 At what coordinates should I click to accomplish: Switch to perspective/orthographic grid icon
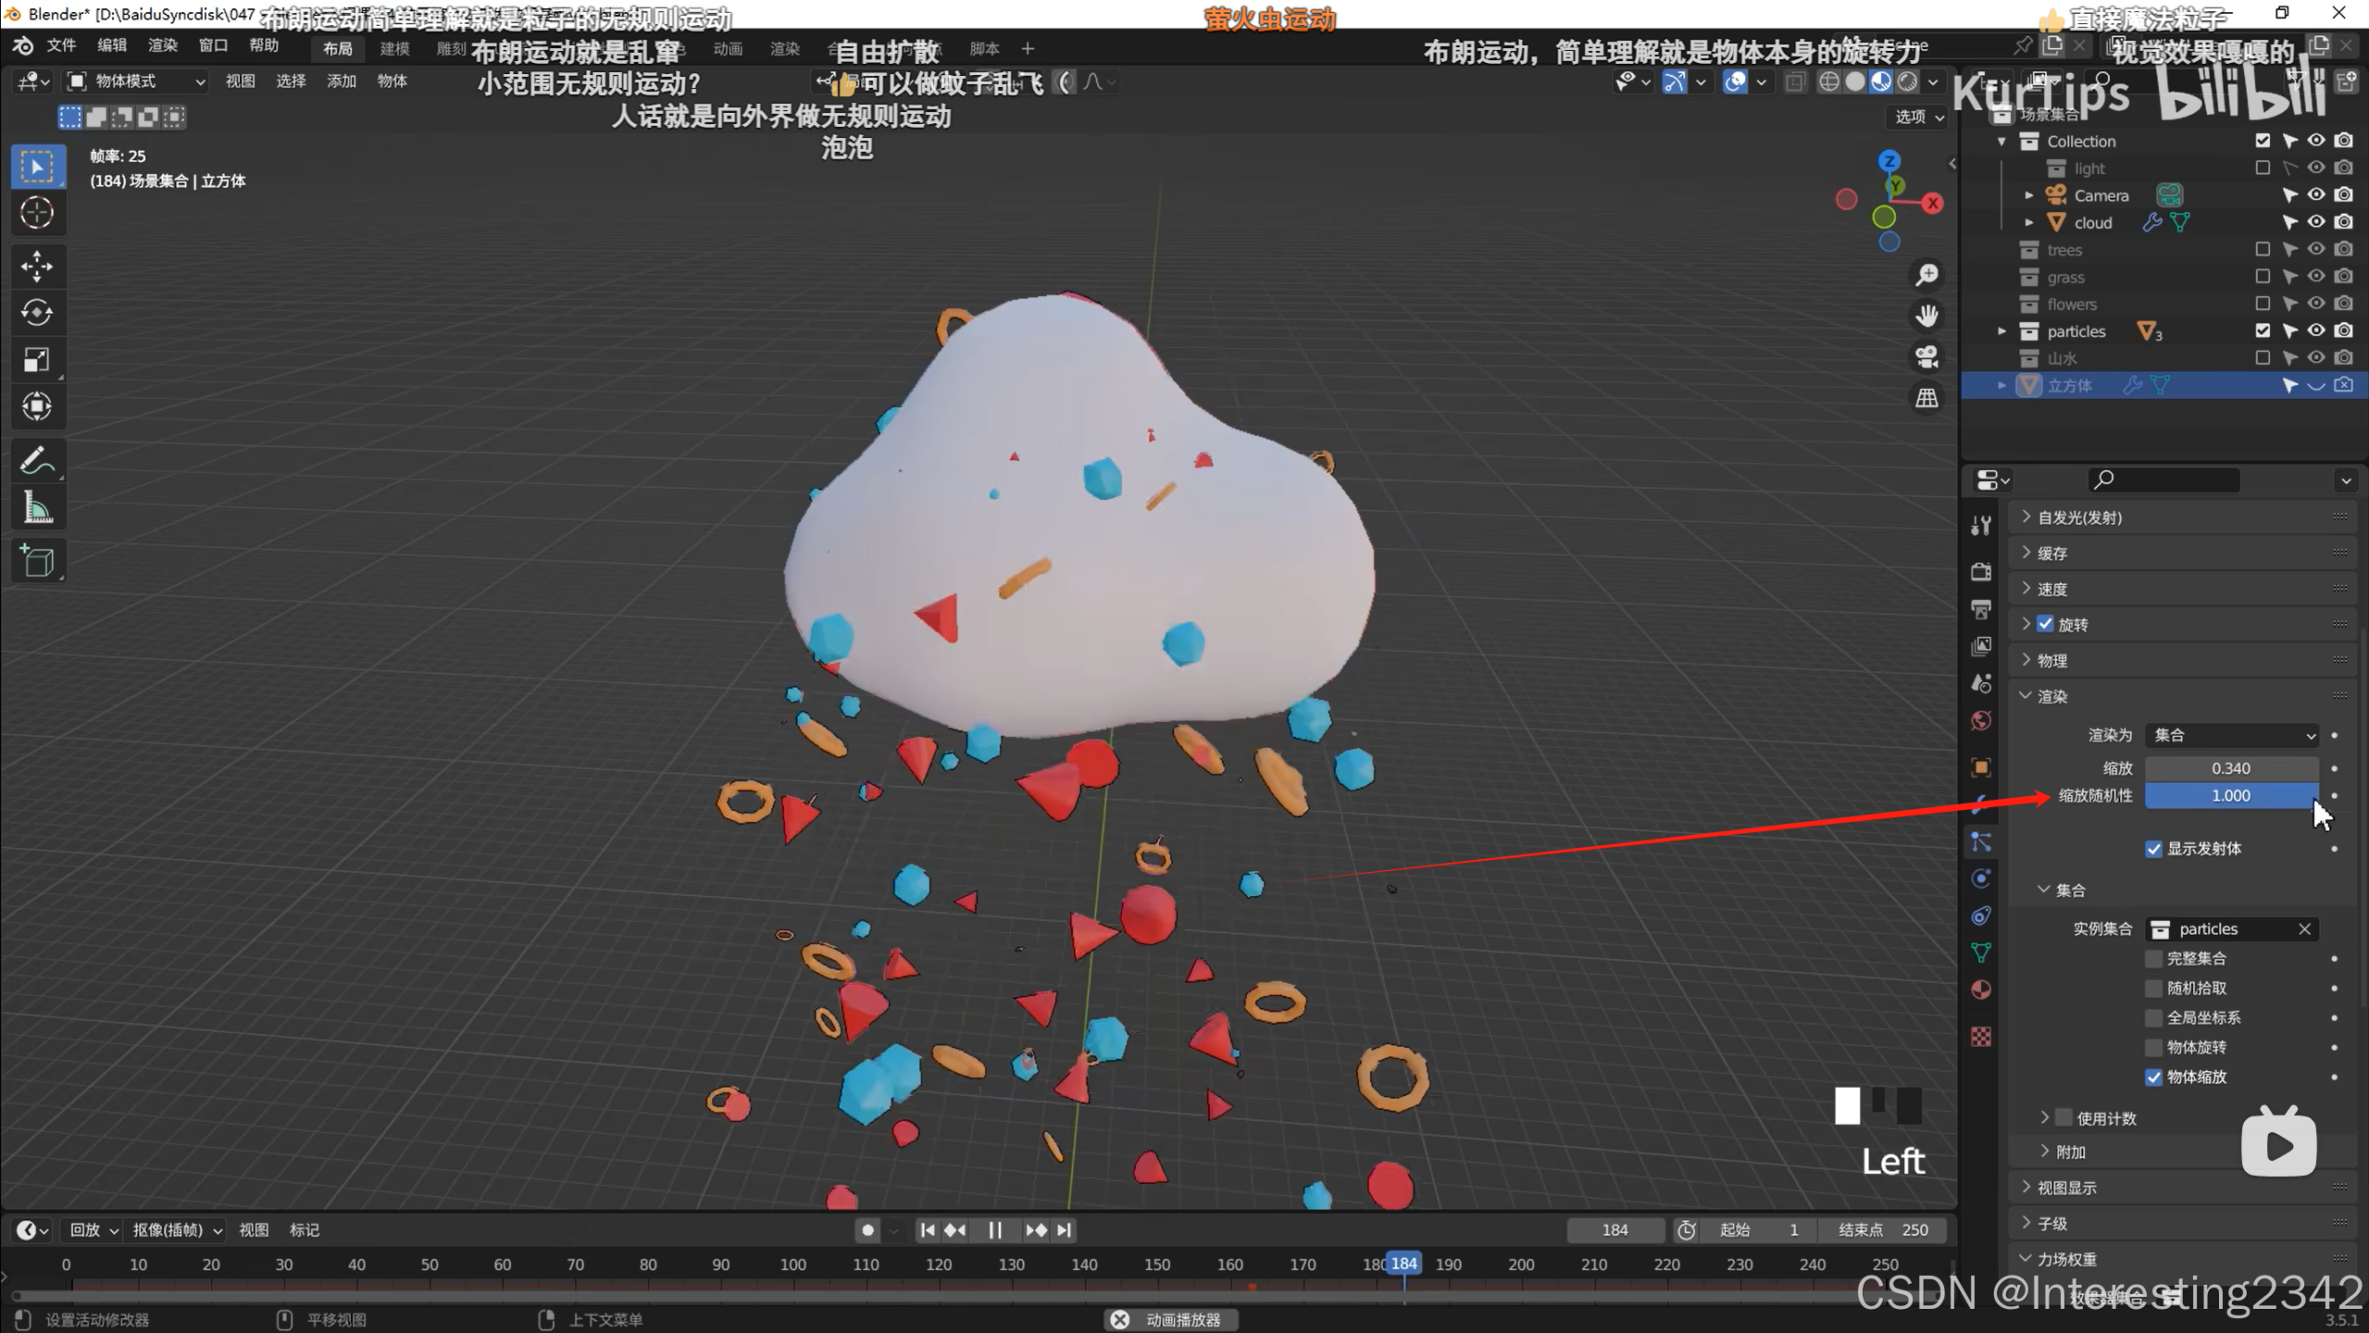click(x=1926, y=398)
